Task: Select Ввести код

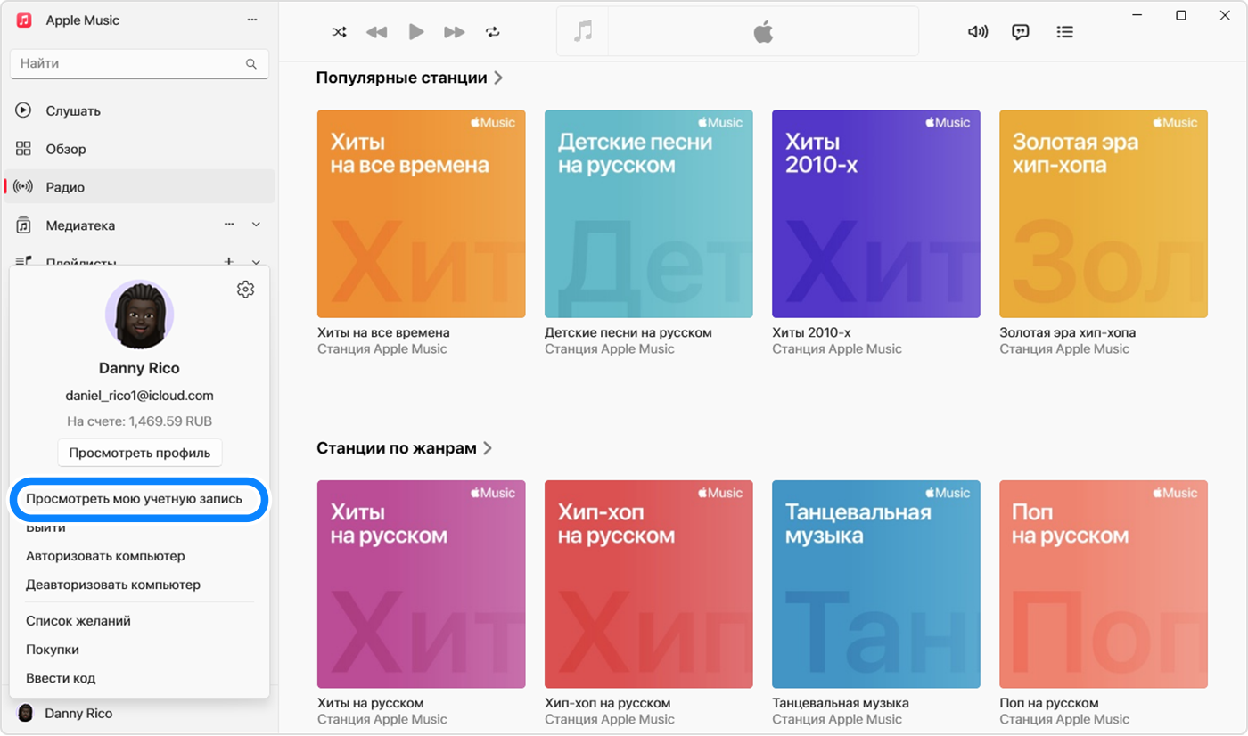Action: click(61, 678)
